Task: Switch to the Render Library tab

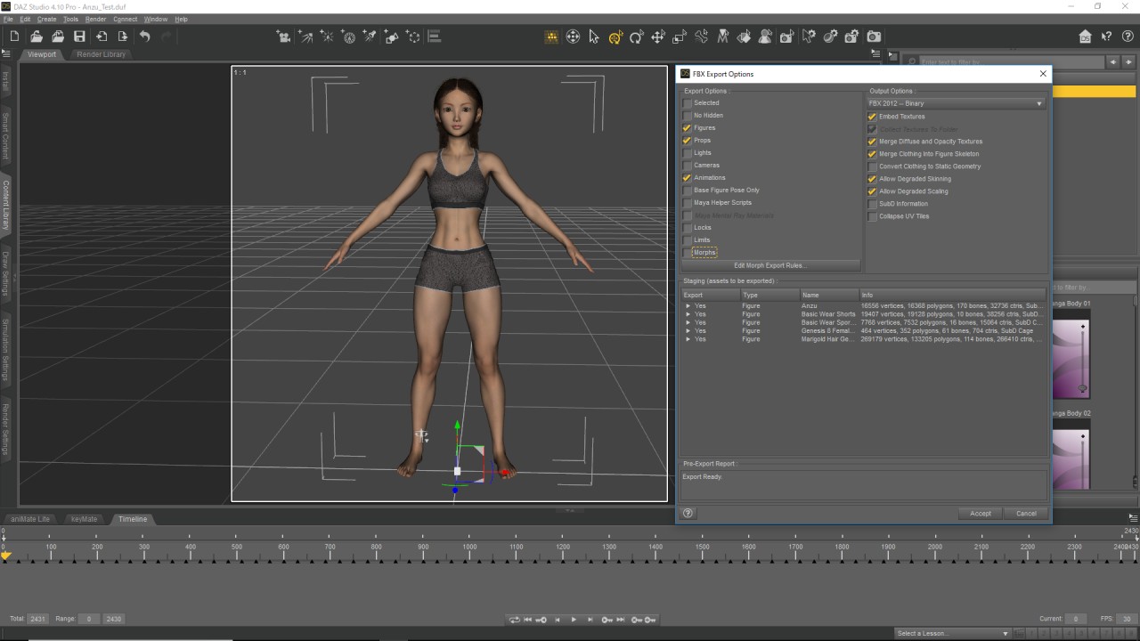Action: click(x=102, y=54)
